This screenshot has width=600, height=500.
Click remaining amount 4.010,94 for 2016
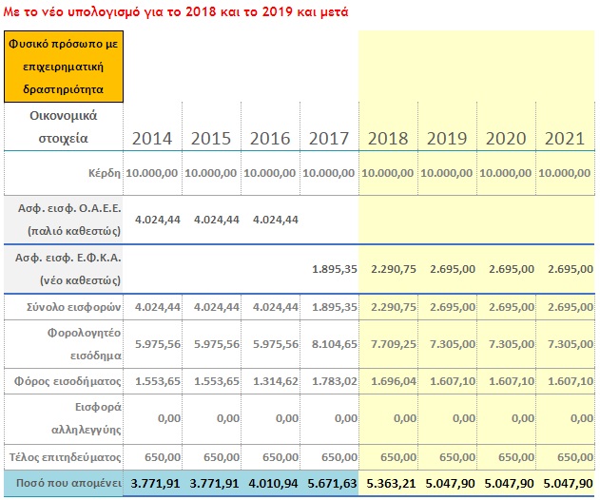pos(273,484)
